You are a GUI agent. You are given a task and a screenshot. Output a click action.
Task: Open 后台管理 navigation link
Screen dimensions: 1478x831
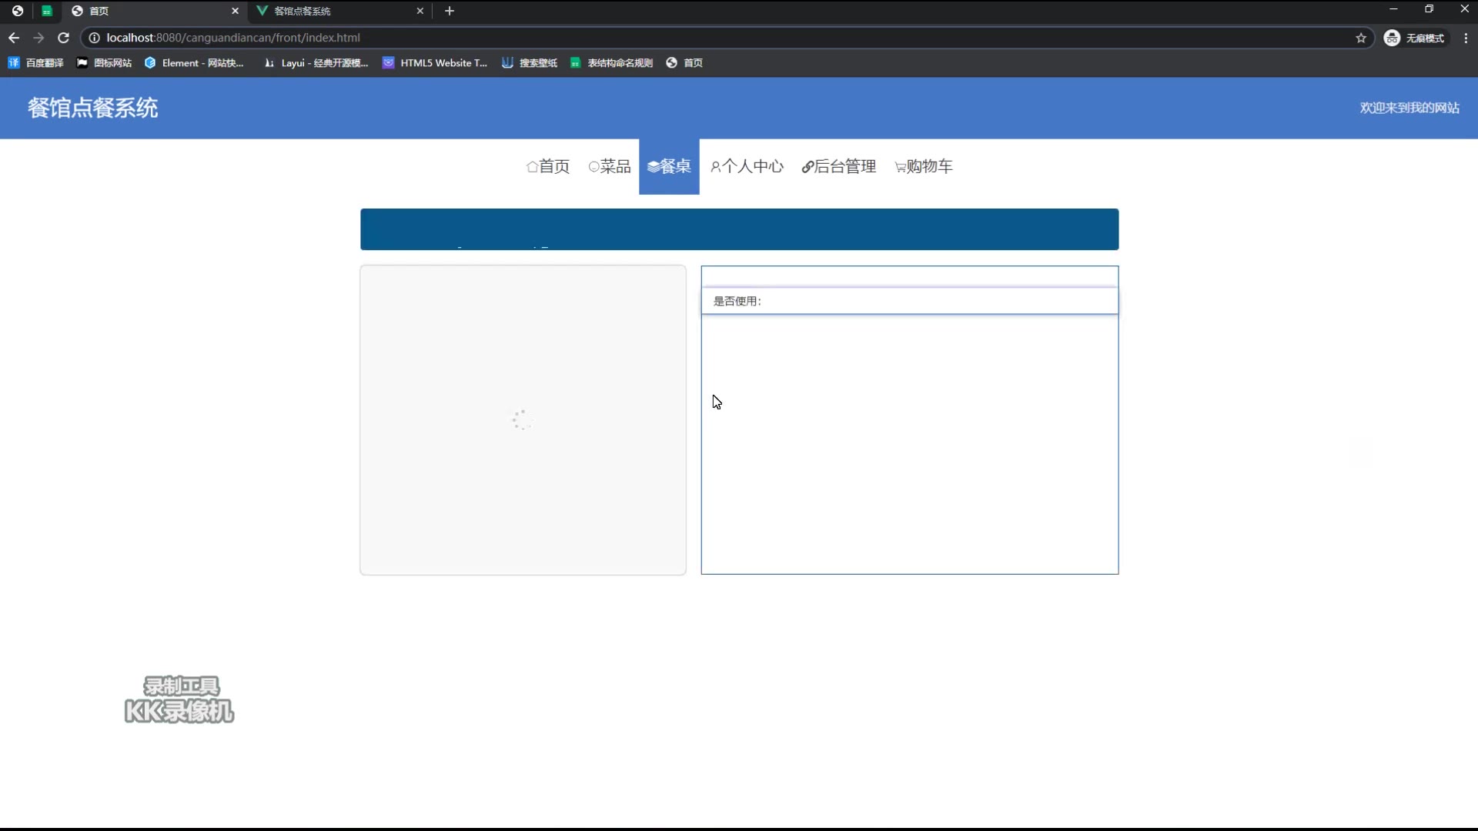pos(839,166)
